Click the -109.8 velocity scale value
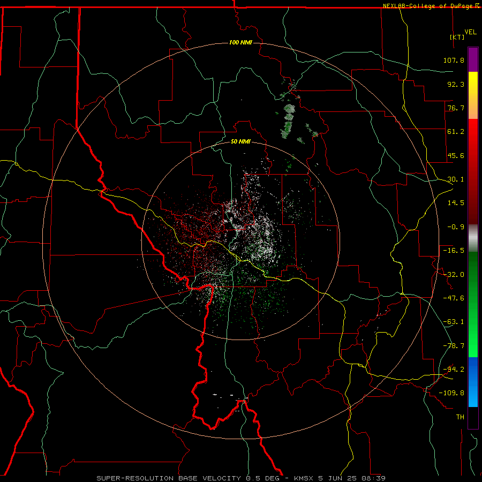The image size is (482, 482). pyautogui.click(x=451, y=393)
